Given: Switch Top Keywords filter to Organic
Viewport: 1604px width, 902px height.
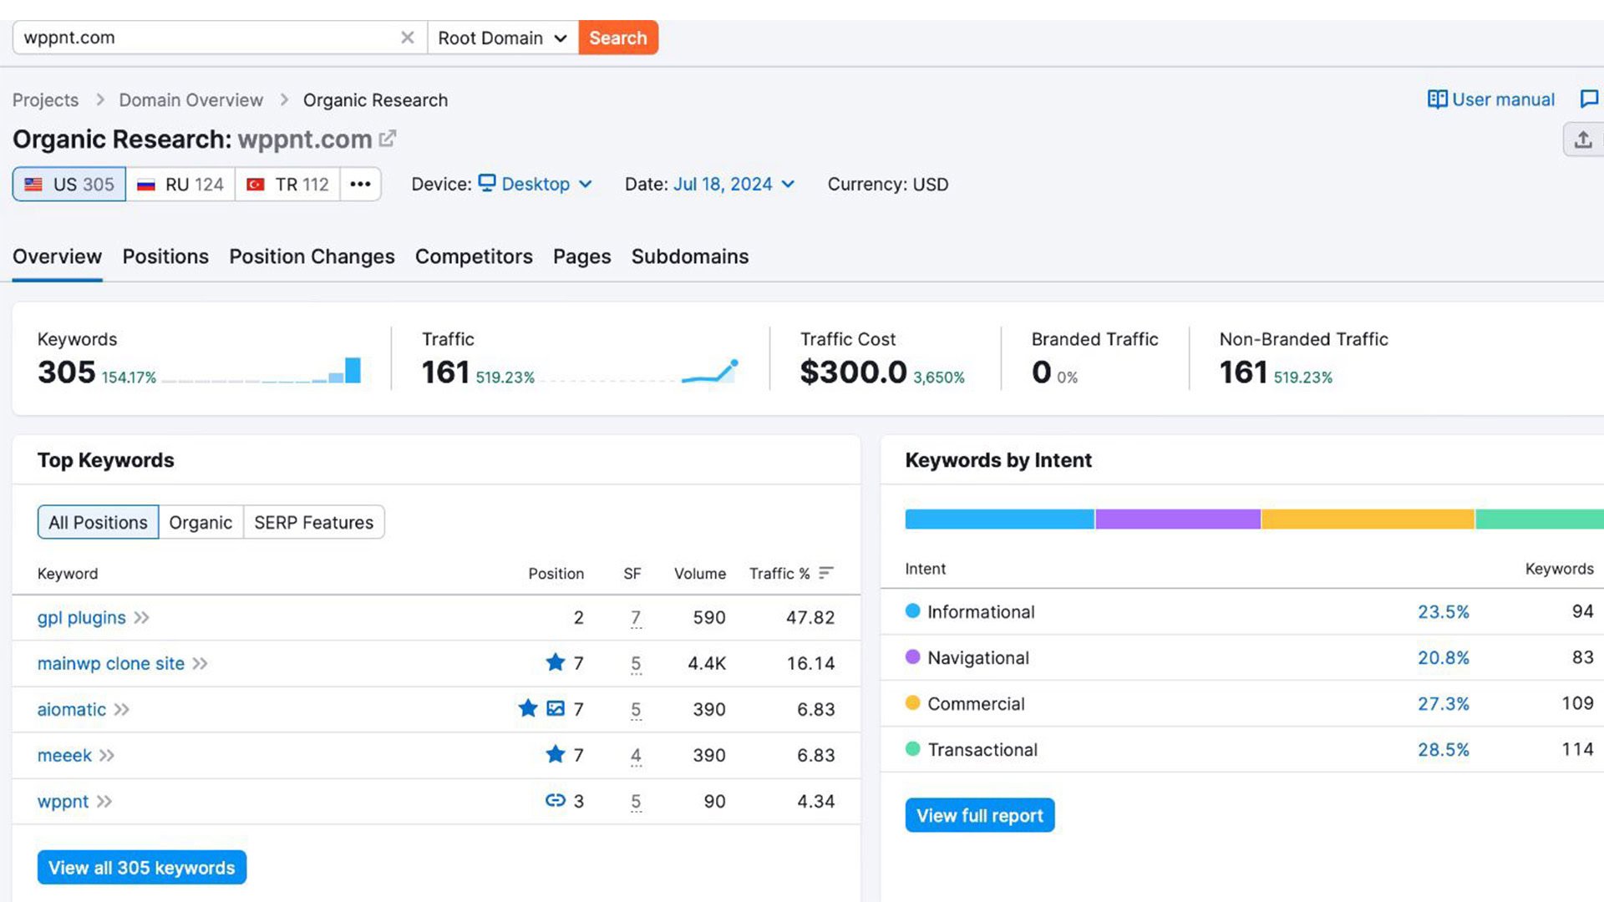Looking at the screenshot, I should pyautogui.click(x=200, y=522).
